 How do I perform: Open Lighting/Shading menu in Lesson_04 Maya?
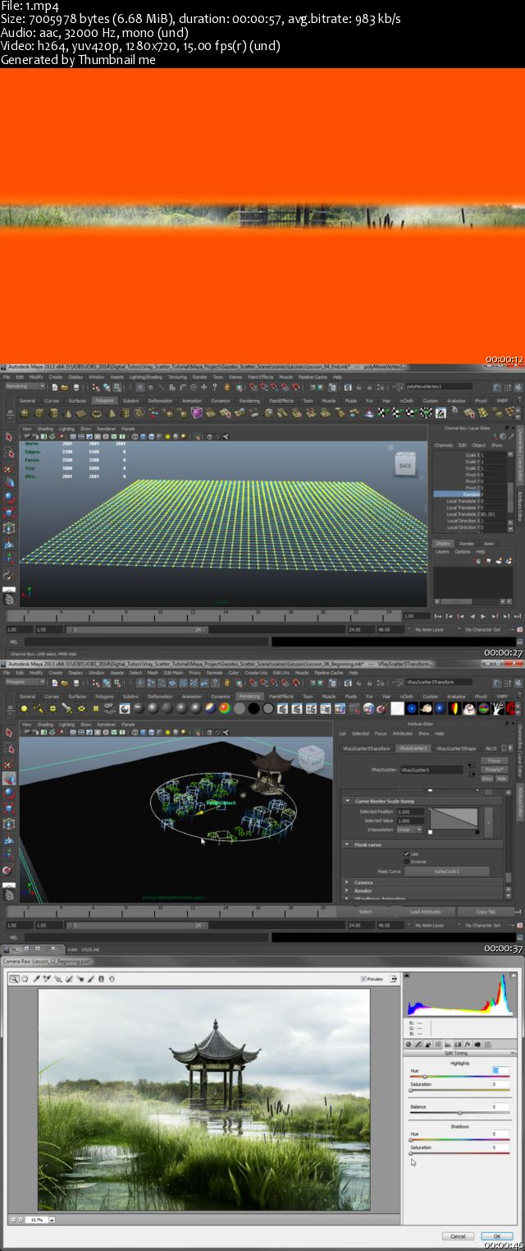click(146, 377)
